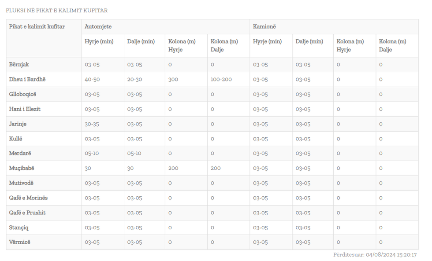The height and width of the screenshot is (261, 432).
Task: Select Hani i Elezit in the table
Action: point(25,109)
